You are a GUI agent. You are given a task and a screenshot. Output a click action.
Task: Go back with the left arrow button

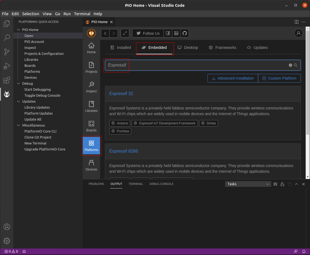click(x=105, y=33)
